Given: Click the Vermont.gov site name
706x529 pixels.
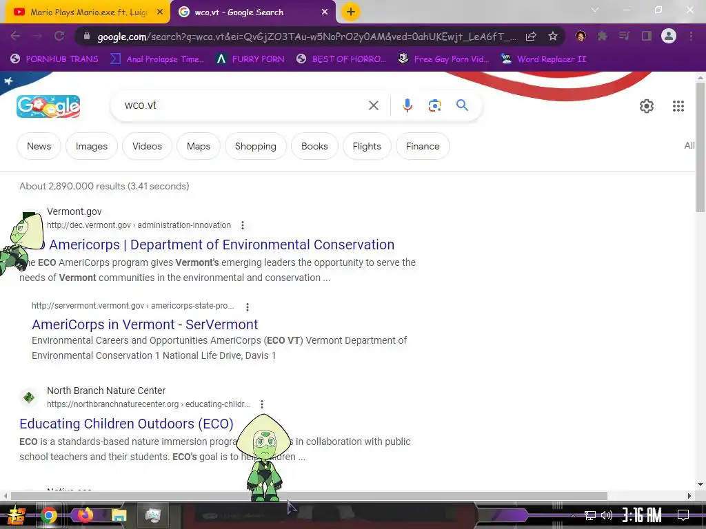Looking at the screenshot, I should [x=74, y=211].
